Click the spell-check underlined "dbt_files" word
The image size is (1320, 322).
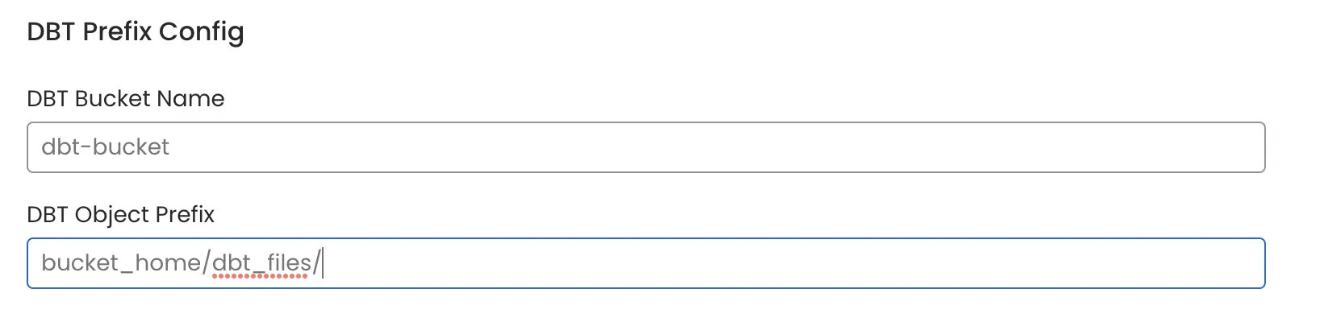[x=261, y=263]
